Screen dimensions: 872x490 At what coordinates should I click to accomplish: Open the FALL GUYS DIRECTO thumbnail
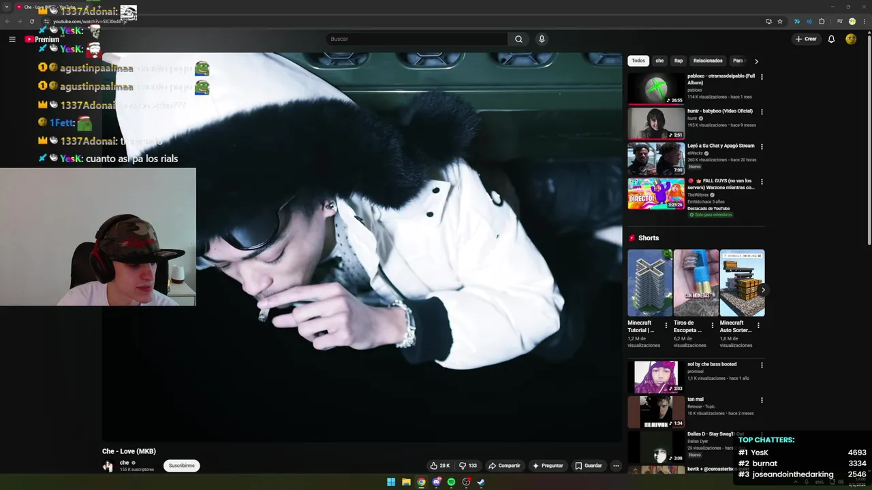click(656, 194)
